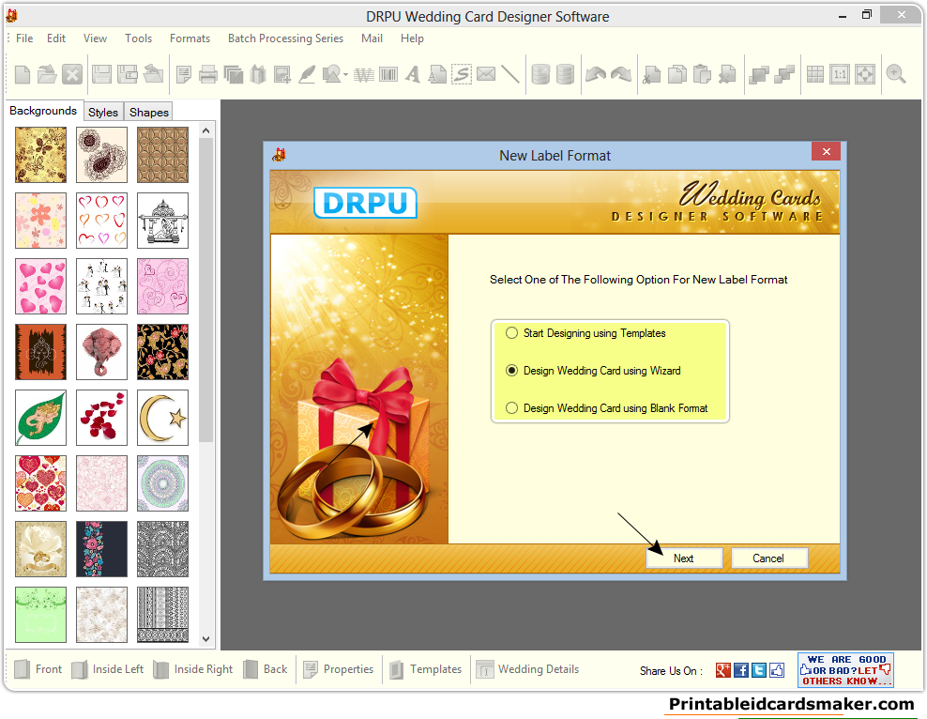
Task: Click the Open folder toolbar icon
Action: tap(47, 74)
